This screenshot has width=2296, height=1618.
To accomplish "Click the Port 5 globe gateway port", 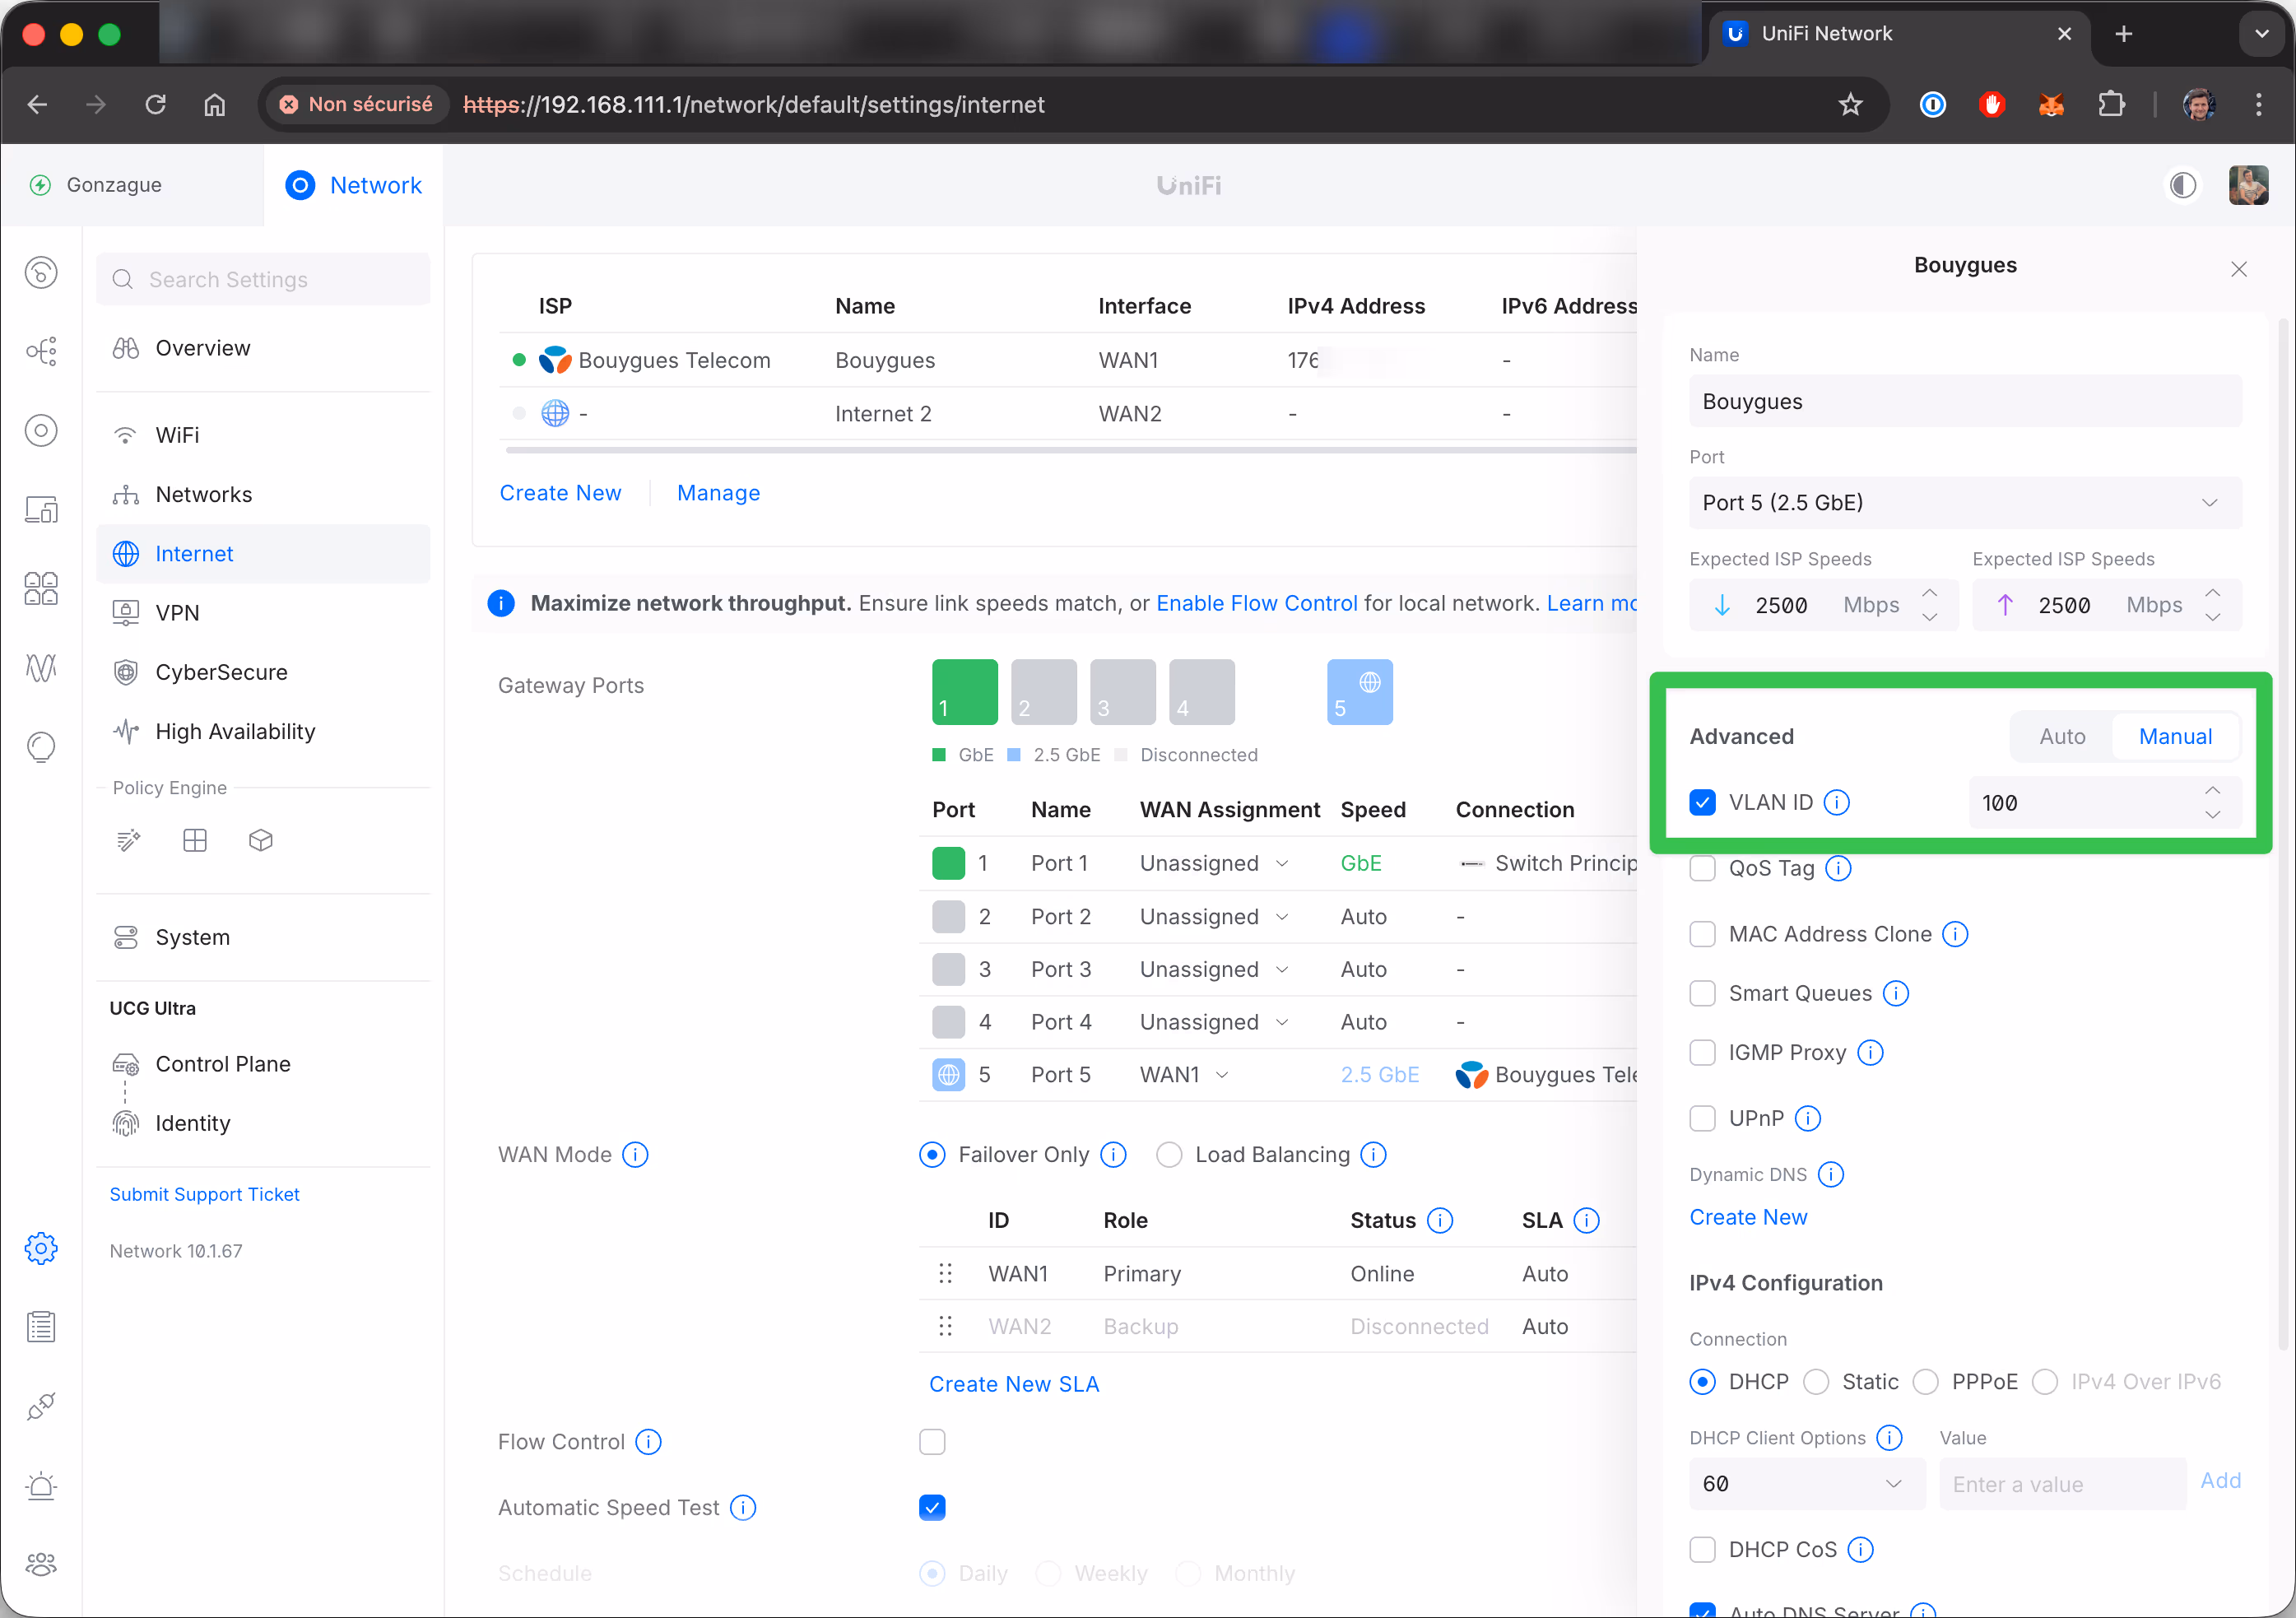I will (x=1359, y=692).
